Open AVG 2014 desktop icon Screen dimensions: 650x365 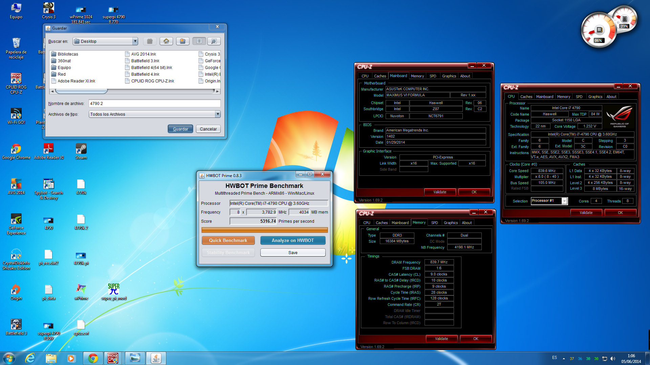click(16, 187)
